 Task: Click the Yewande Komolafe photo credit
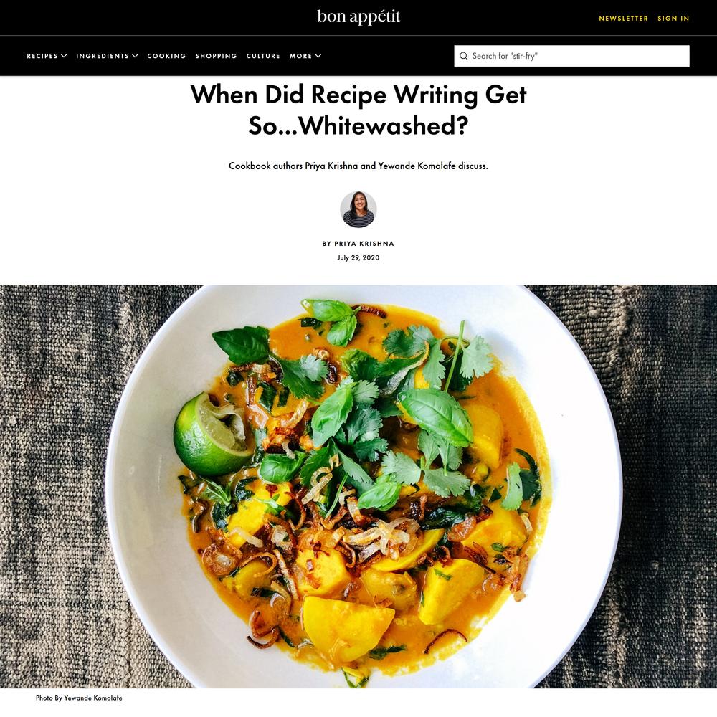pos(79,698)
